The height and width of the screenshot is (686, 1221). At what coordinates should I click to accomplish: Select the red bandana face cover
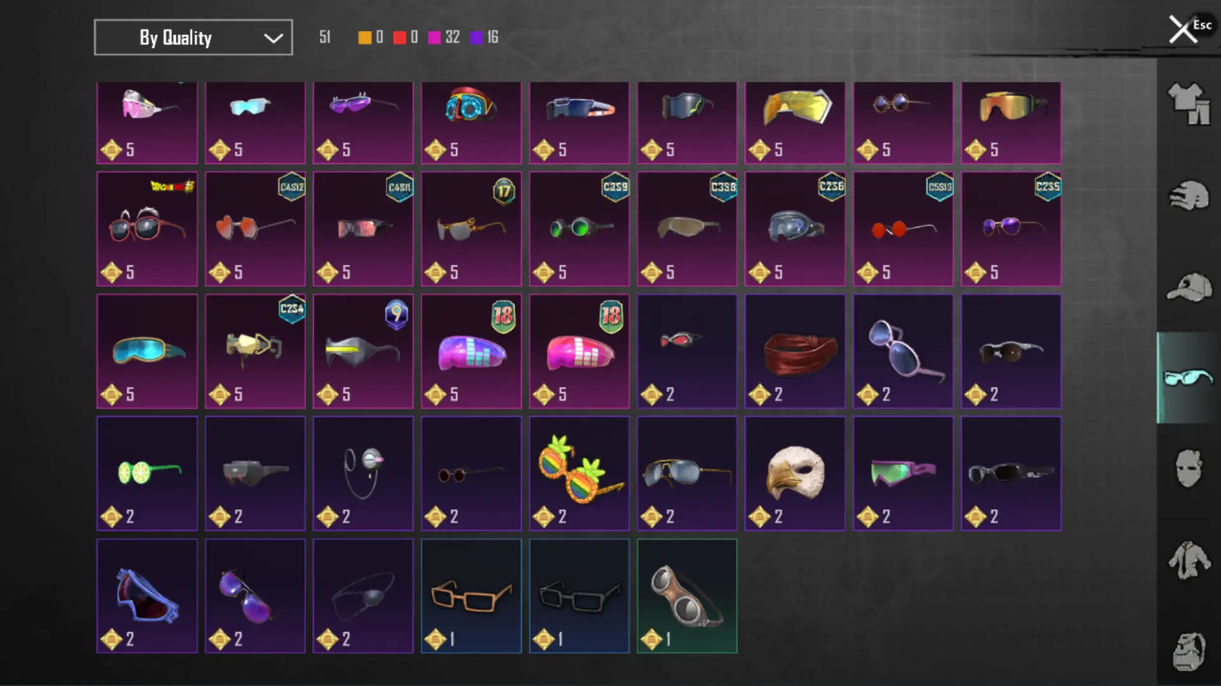coord(795,351)
